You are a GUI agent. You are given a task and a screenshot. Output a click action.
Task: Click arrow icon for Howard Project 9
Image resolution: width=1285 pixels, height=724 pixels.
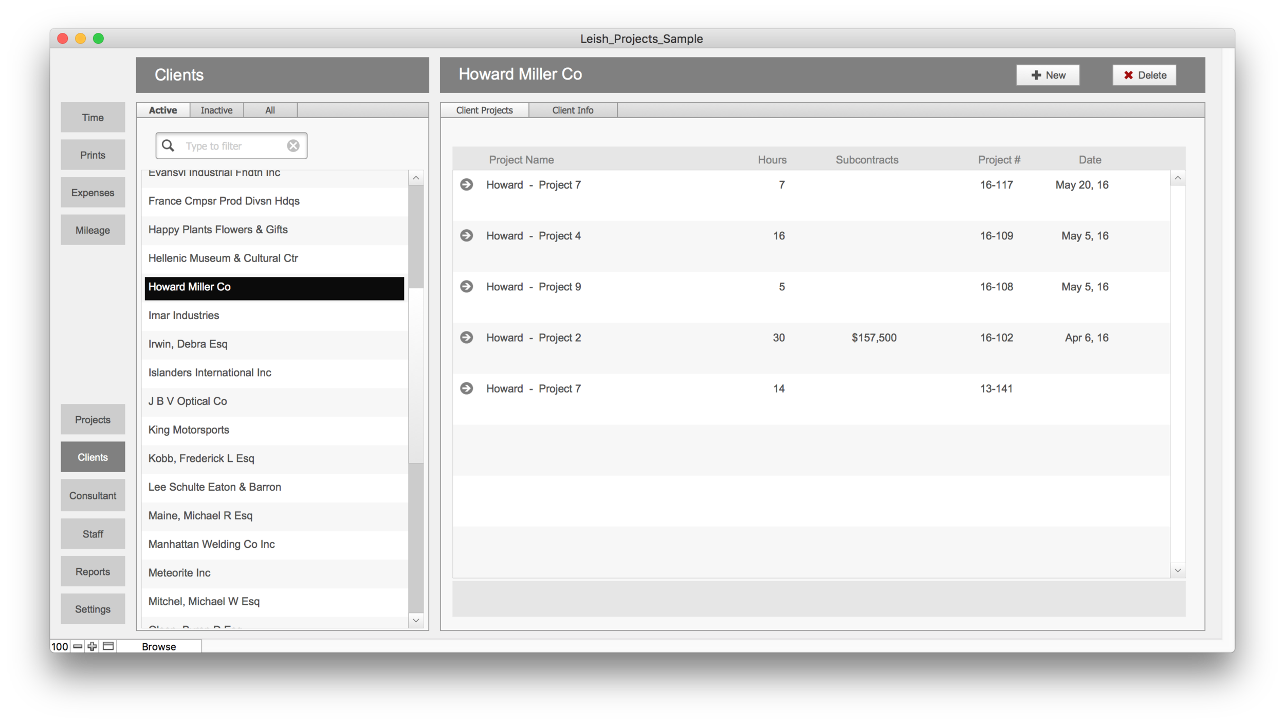466,286
